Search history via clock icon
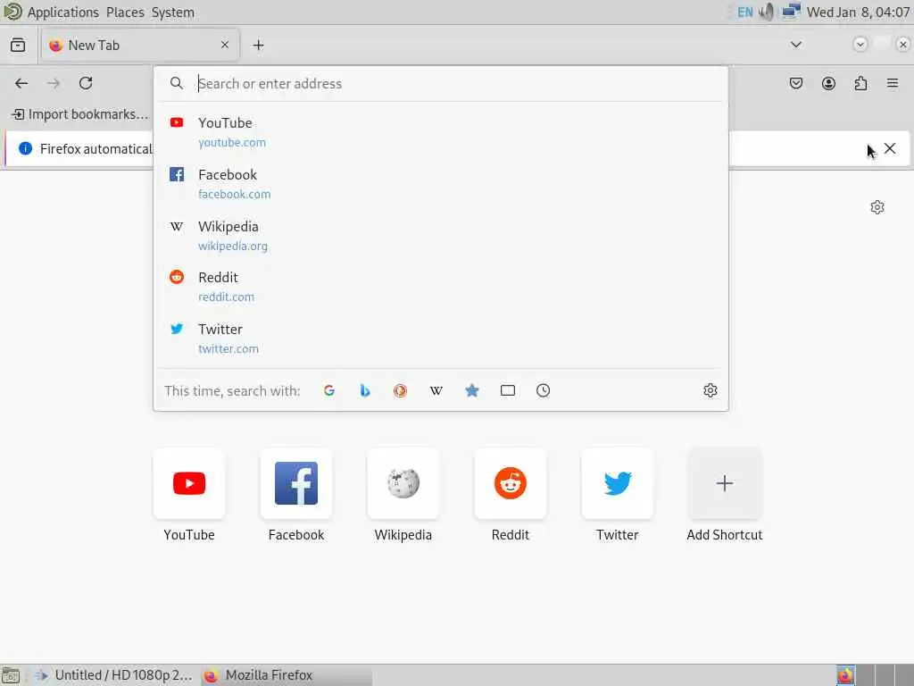914x686 pixels. click(544, 391)
